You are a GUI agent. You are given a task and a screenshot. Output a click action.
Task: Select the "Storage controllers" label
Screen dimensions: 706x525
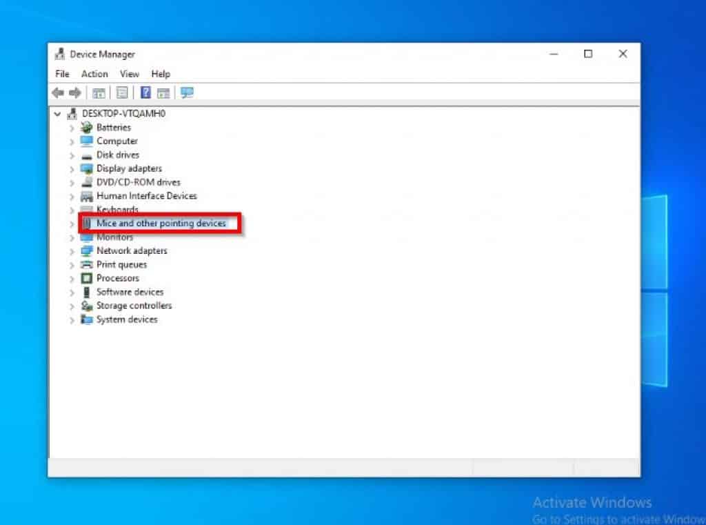(134, 306)
